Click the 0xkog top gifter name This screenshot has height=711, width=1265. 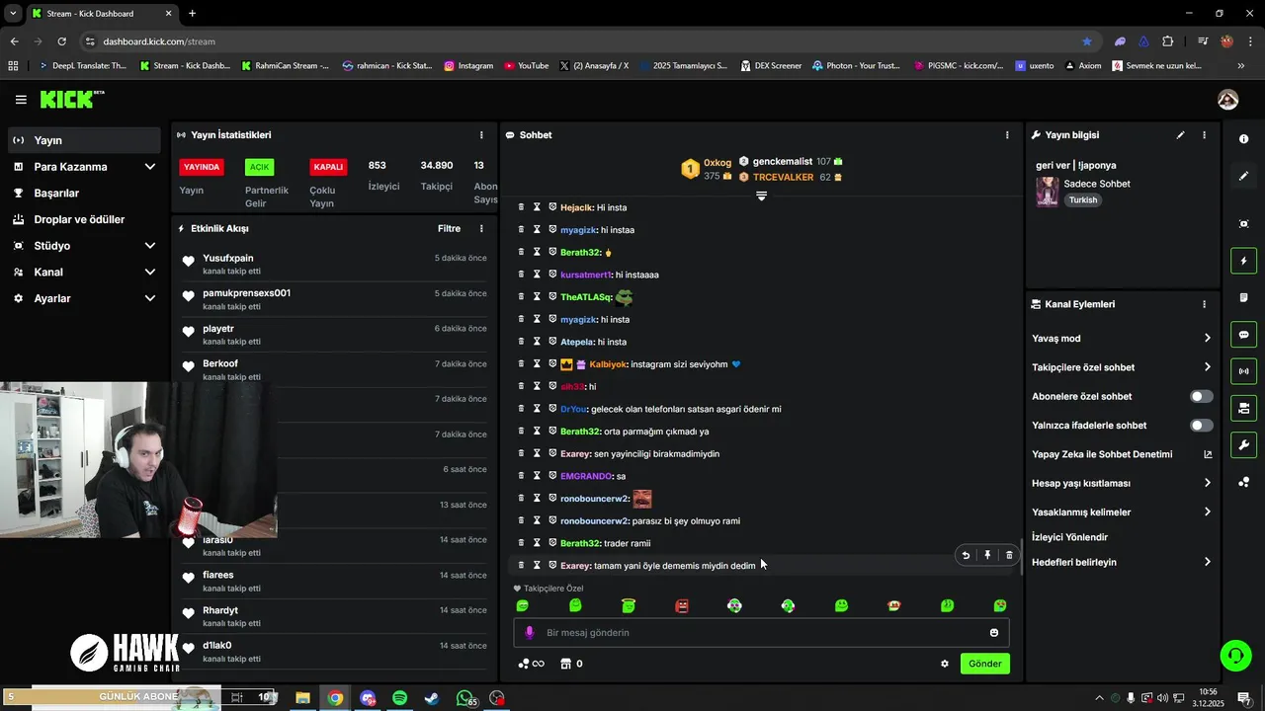tap(717, 163)
